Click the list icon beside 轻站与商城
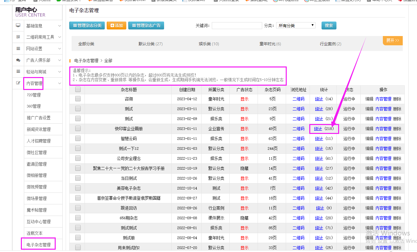The image size is (417, 252). point(18,71)
